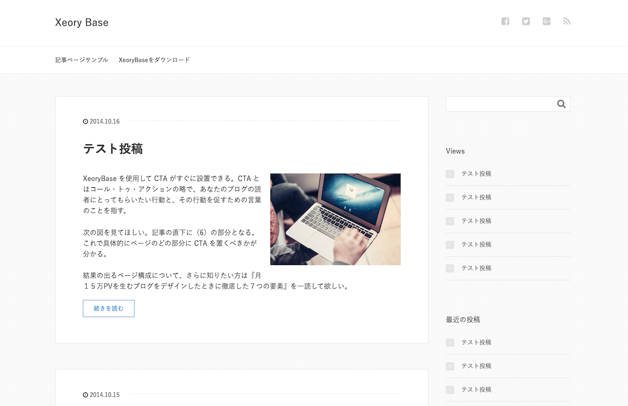Viewport: 628px width, 406px height.
Task: Click the clock icon beside 2014.10.16
Action: coord(85,121)
